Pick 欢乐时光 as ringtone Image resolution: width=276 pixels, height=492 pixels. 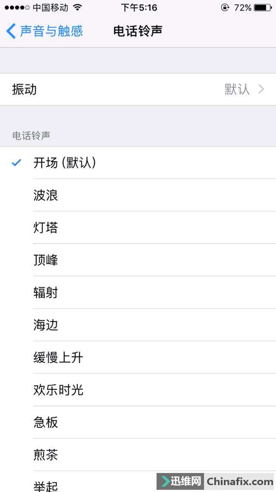(138, 390)
